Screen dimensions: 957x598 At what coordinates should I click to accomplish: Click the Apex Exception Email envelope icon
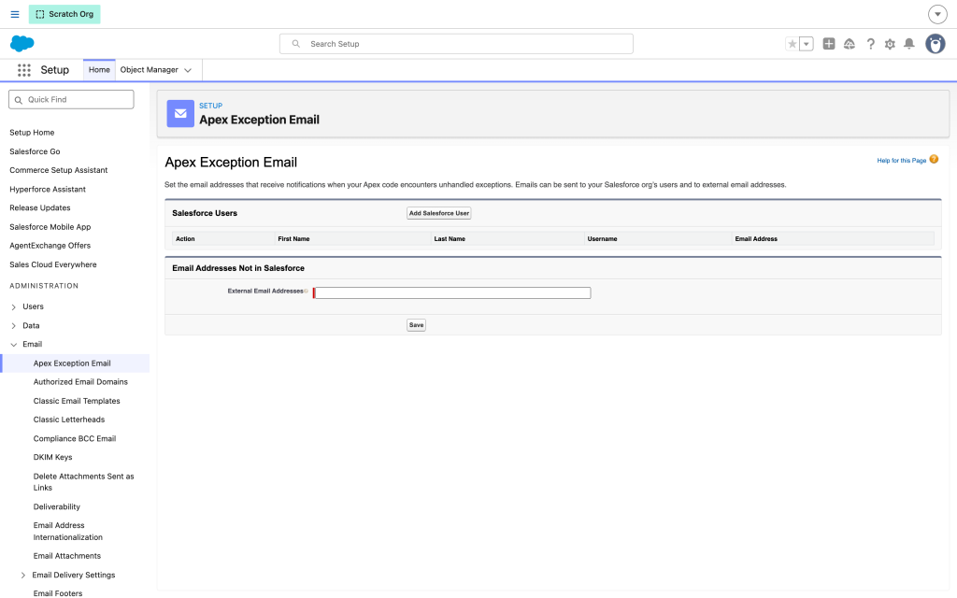[180, 113]
